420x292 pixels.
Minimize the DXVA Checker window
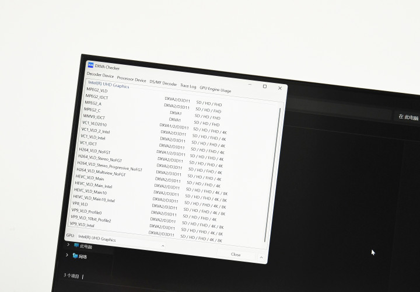[x=249, y=86]
